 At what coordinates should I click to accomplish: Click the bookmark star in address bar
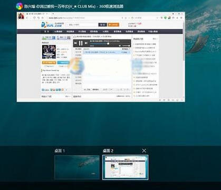coord(126,18)
